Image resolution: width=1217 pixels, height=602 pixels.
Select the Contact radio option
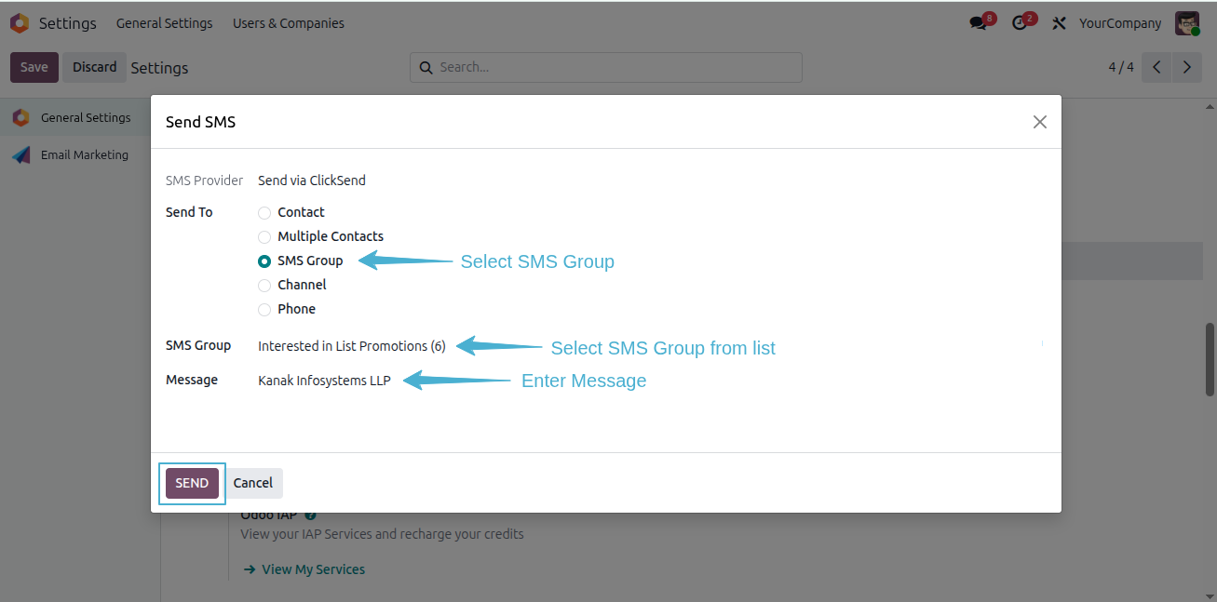[264, 213]
